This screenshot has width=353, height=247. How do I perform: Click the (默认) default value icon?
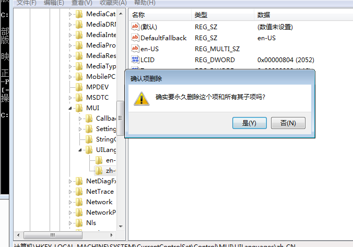coord(135,27)
